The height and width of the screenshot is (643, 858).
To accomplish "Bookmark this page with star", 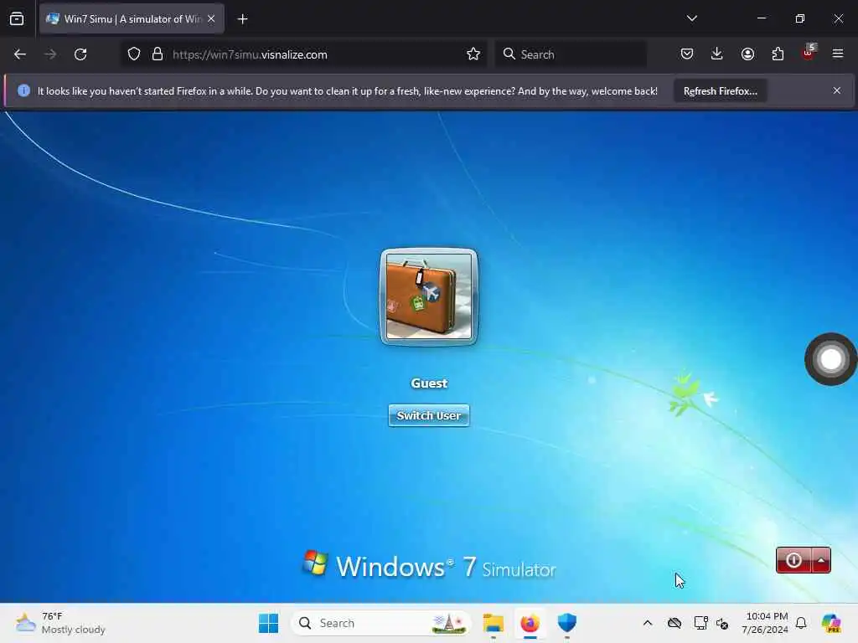I will (x=473, y=54).
